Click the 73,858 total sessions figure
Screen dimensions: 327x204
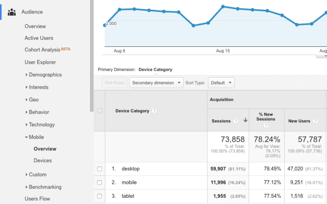[233, 139]
